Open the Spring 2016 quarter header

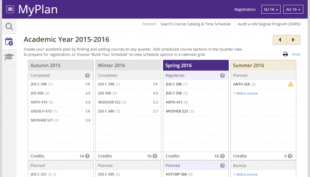tap(196, 65)
